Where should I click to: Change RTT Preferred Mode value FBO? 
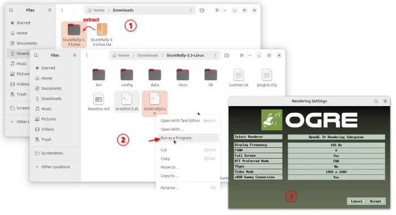click(336, 161)
